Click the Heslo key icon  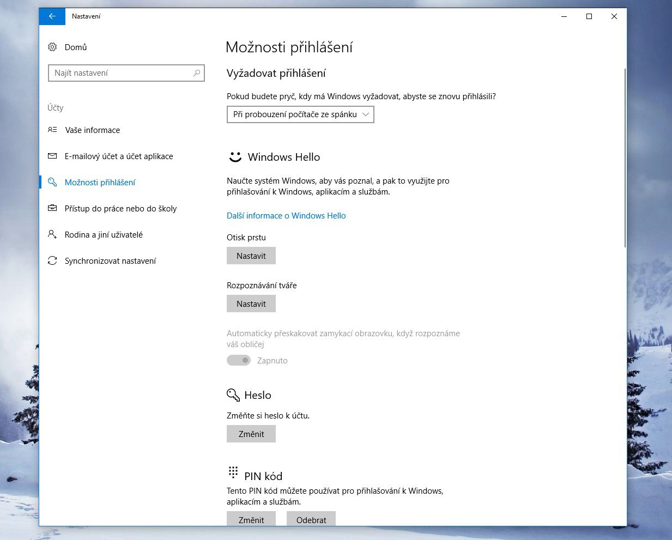tap(233, 395)
